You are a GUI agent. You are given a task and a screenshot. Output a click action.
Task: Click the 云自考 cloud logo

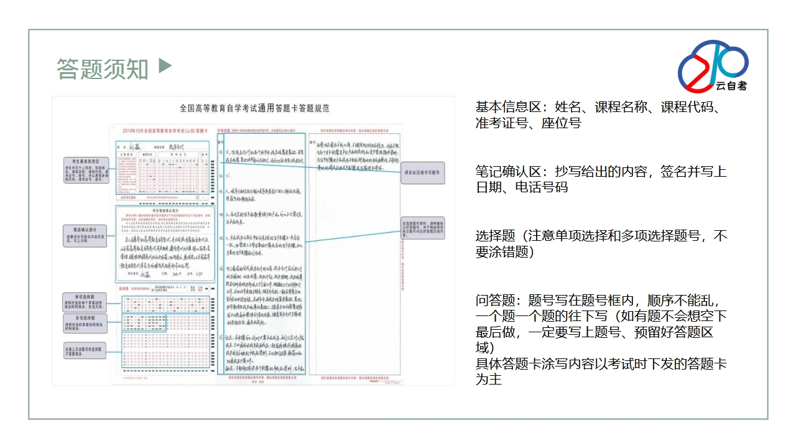(x=713, y=65)
